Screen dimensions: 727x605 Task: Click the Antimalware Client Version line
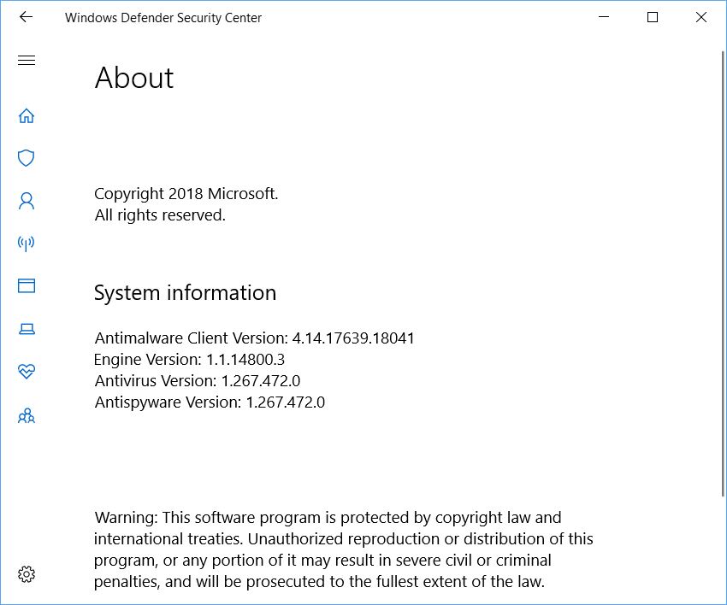[255, 338]
